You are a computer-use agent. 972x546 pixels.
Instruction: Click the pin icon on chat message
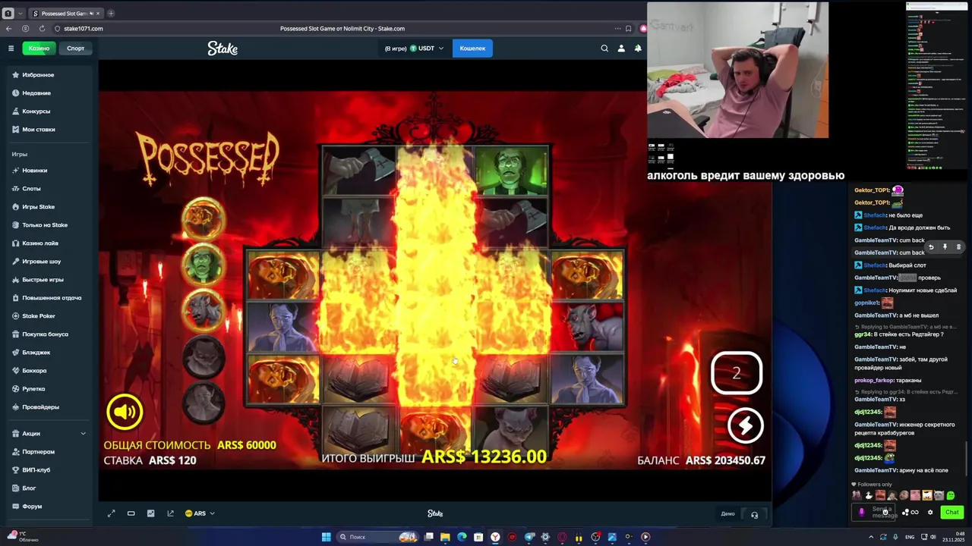click(945, 247)
